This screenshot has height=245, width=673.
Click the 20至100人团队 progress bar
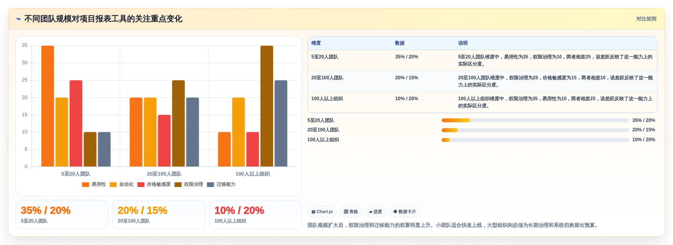(x=535, y=130)
